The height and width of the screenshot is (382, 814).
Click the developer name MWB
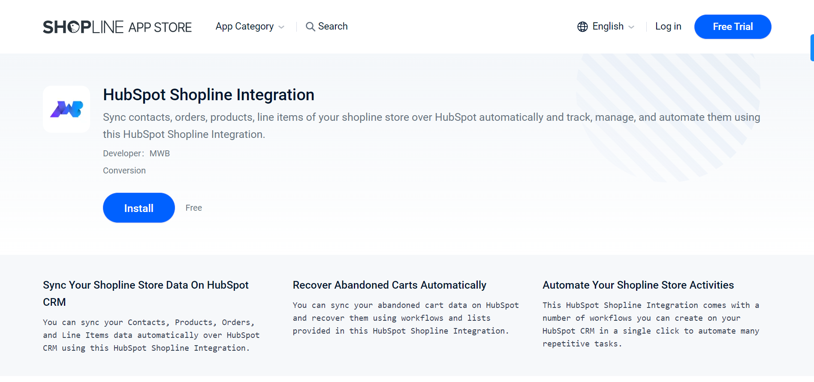click(160, 153)
